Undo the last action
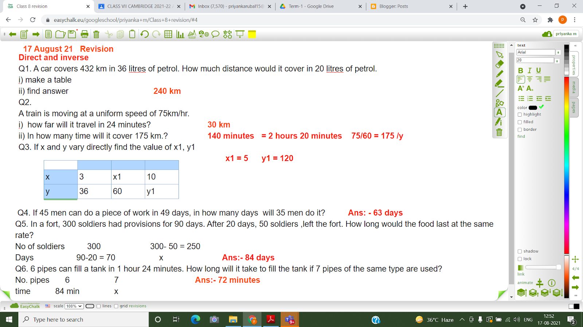This screenshot has width=583, height=327. pyautogui.click(x=145, y=34)
